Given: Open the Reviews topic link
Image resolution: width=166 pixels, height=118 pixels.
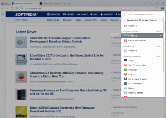Looking at the screenshot, I should coord(115,20).
